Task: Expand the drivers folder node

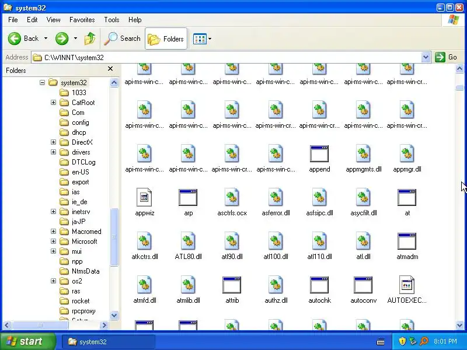Action: coord(53,152)
